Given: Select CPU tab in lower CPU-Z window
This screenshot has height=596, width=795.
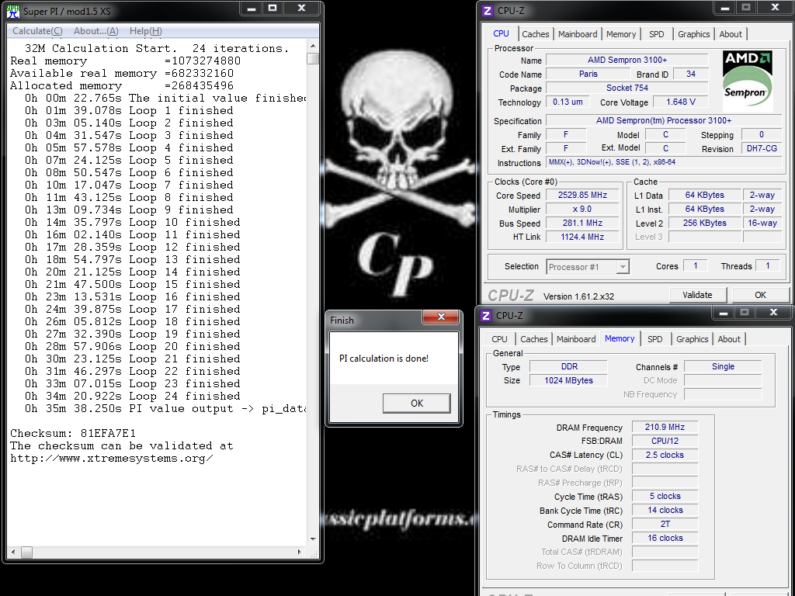Looking at the screenshot, I should coord(499,339).
